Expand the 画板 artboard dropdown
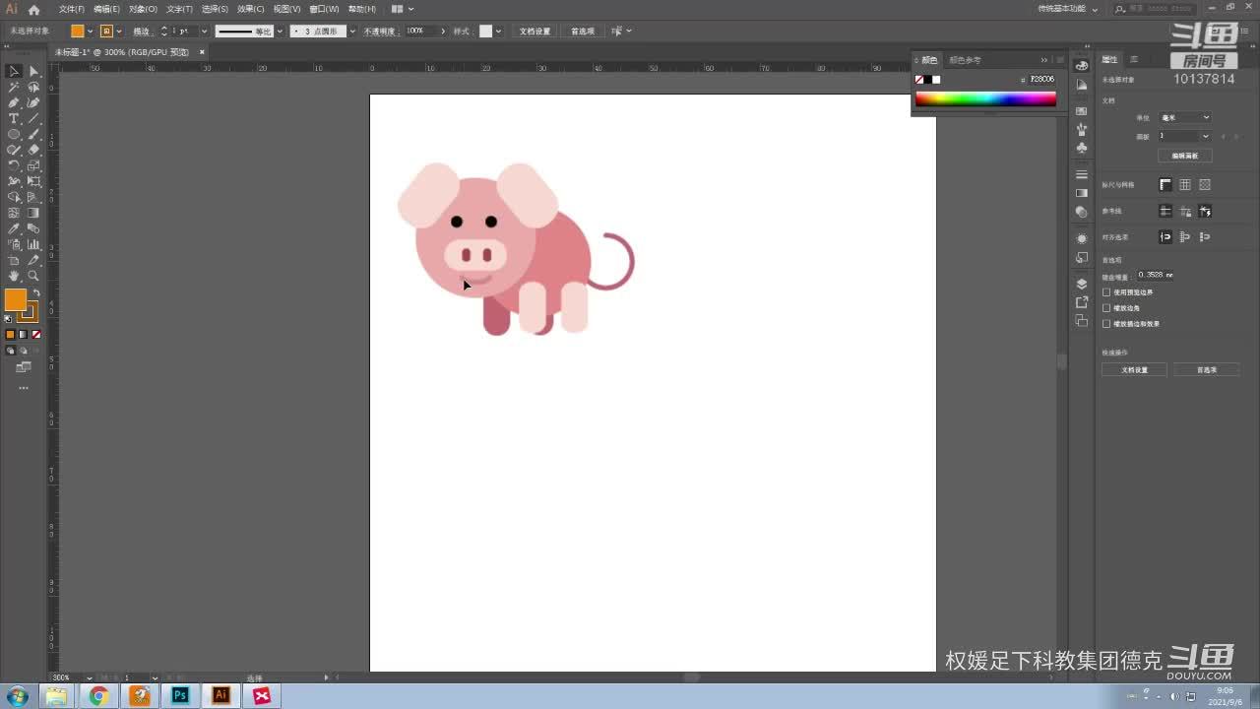Image resolution: width=1260 pixels, height=709 pixels. pos(1185,136)
